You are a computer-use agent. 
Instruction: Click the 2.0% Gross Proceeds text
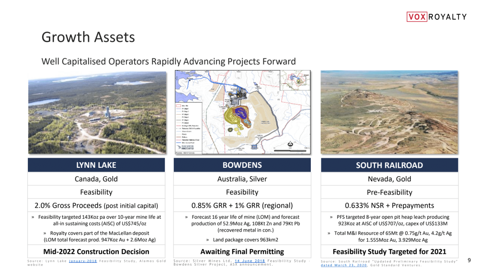(x=96, y=205)
